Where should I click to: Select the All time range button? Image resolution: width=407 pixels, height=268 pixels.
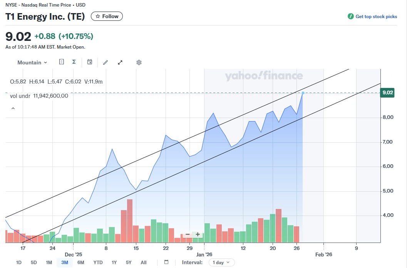pyautogui.click(x=144, y=263)
